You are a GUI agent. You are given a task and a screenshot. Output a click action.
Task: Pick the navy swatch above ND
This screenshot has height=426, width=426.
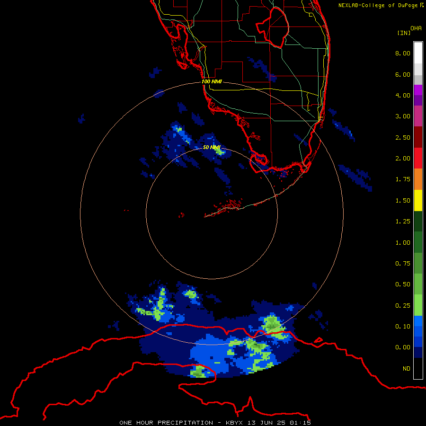418,353
